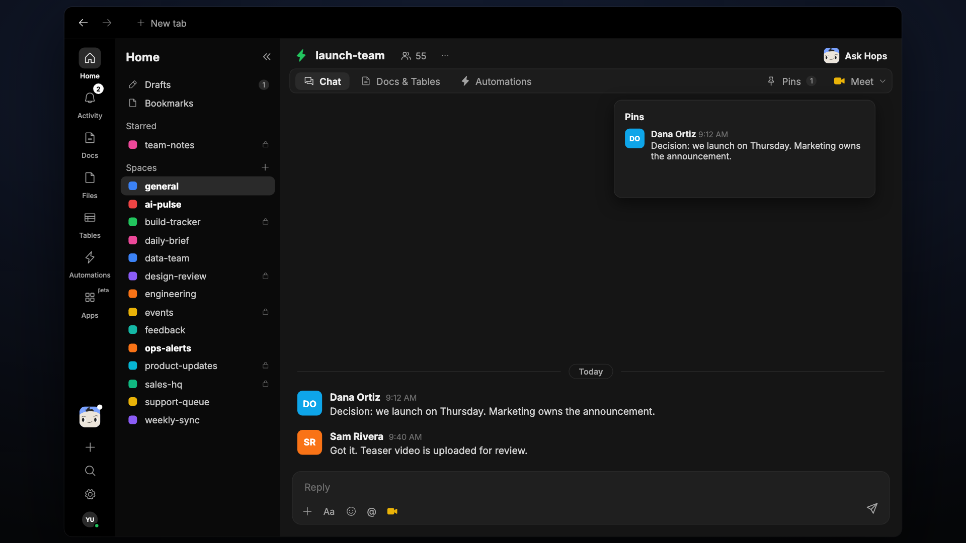
Task: Open launch-team more options ellipsis
Action: pyautogui.click(x=445, y=56)
